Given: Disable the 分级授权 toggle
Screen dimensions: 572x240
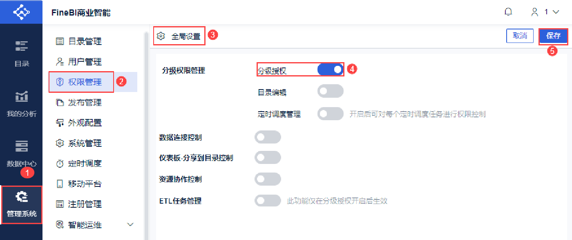Looking at the screenshot, I should (x=330, y=70).
